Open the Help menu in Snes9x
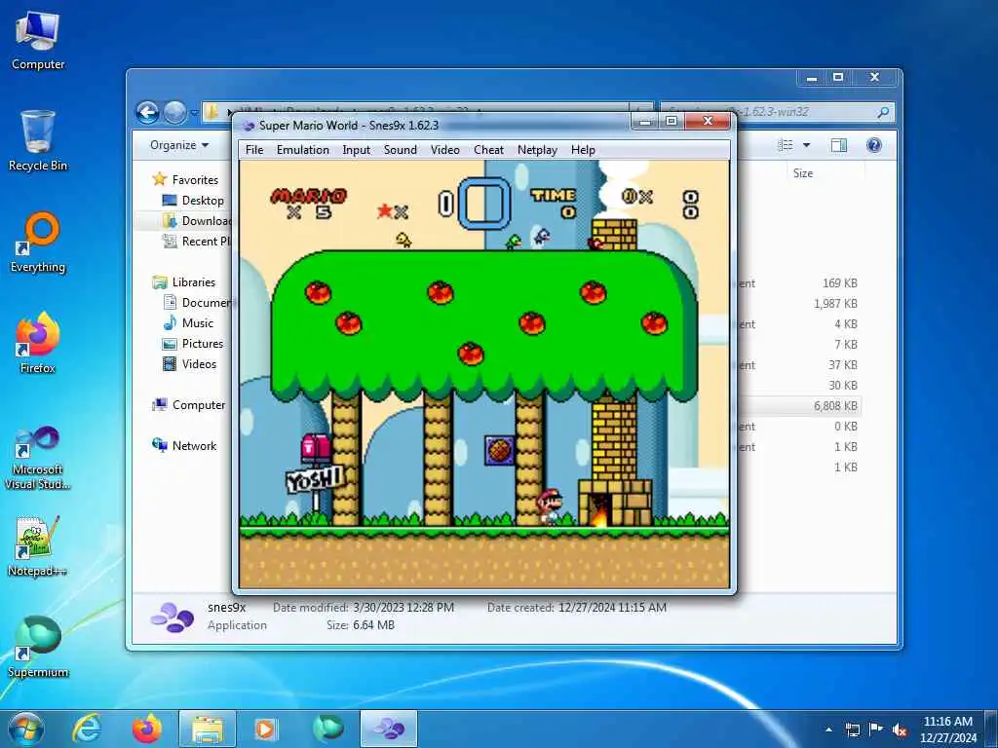 point(583,149)
